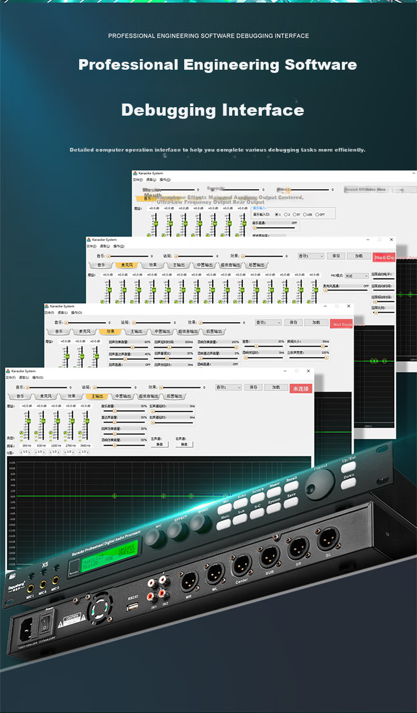This screenshot has width=417, height=713.
Task: Click the red 未连接 status button
Action: (x=301, y=388)
